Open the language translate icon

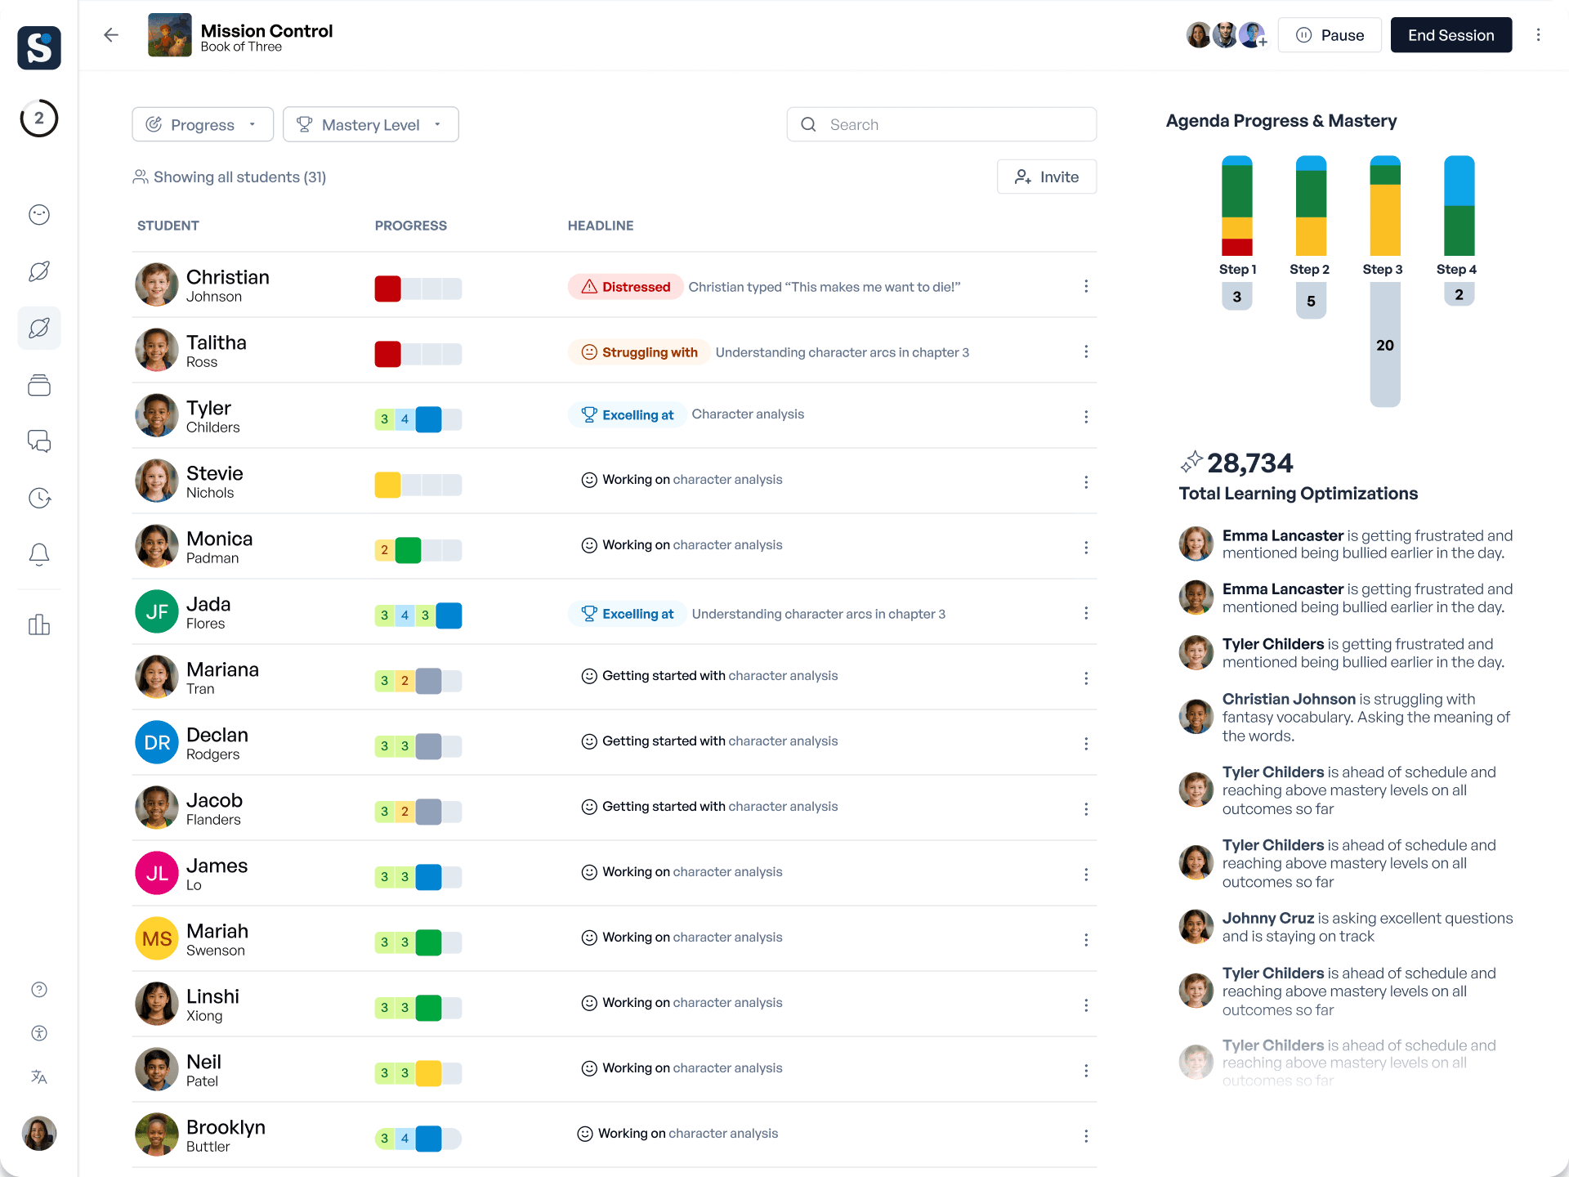point(39,1077)
